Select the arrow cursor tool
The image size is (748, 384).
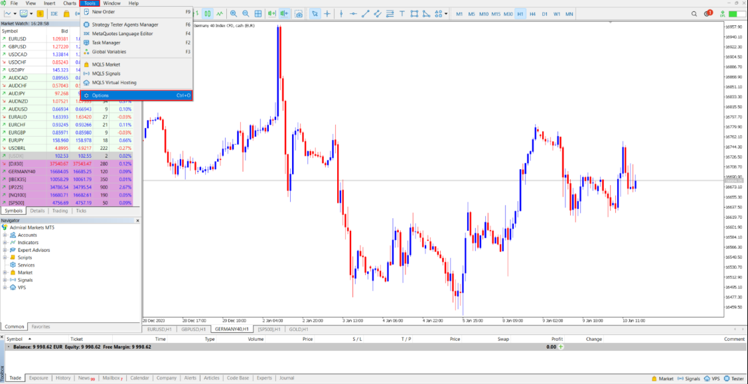[315, 14]
